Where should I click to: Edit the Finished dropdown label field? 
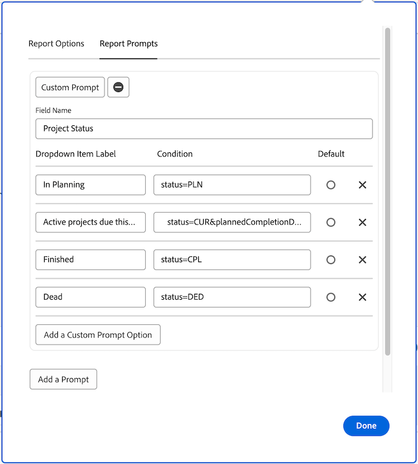tap(90, 260)
